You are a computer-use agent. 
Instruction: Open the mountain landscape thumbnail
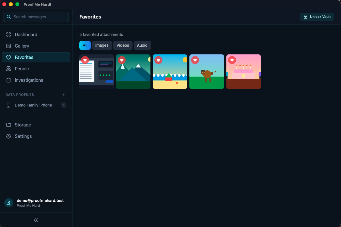click(x=133, y=72)
